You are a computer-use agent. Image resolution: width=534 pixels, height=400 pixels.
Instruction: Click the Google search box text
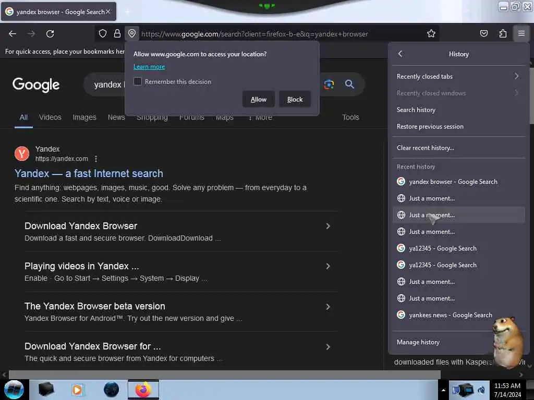[x=108, y=84]
